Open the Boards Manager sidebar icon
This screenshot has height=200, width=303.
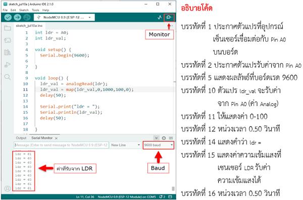point(8,40)
